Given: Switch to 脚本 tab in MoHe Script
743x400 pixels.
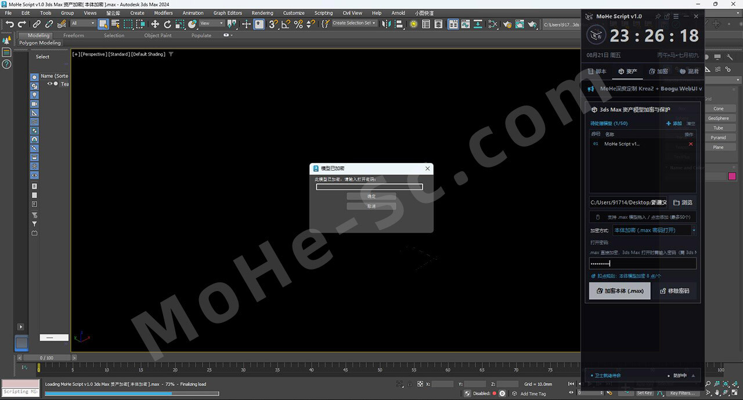Looking at the screenshot, I should (597, 71).
